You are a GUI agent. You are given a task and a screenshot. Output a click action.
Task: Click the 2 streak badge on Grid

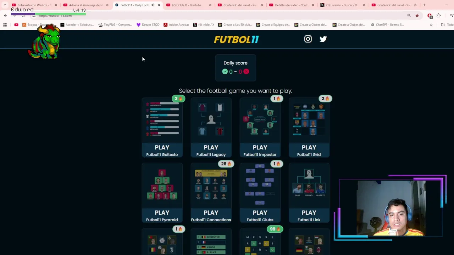click(x=325, y=98)
